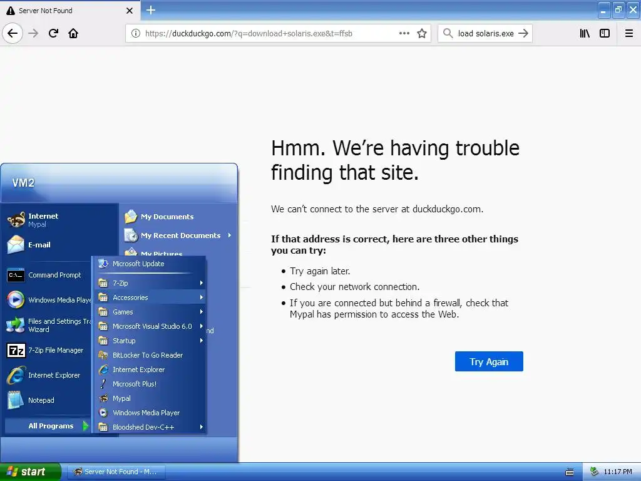Select the Server Not Found tab
This screenshot has width=641, height=481.
pyautogui.click(x=70, y=10)
